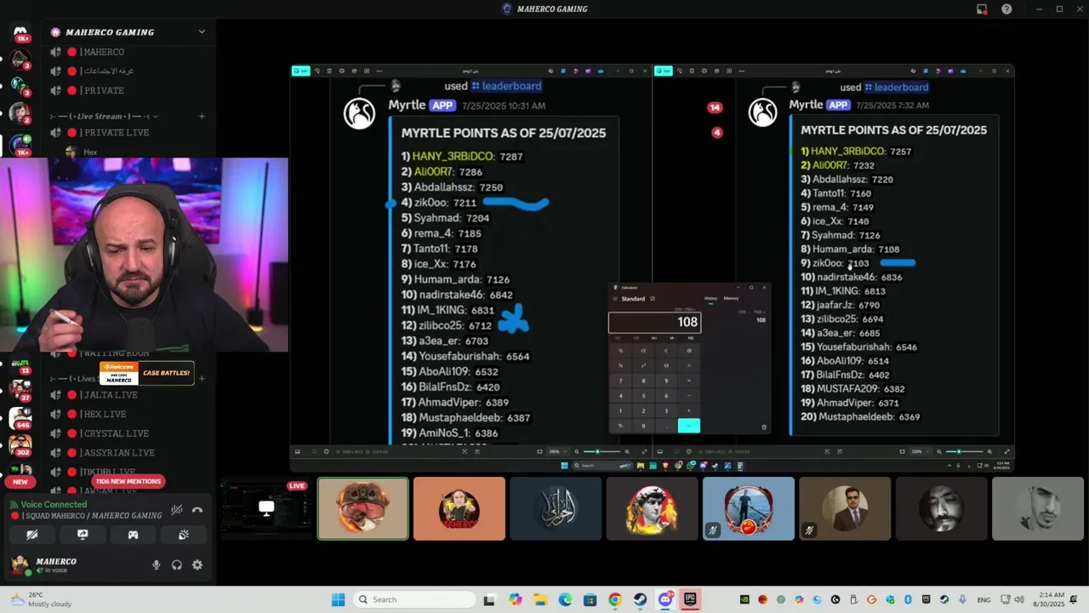This screenshot has height=613, width=1089.
Task: Click the NEW servers indicator
Action: pos(20,482)
